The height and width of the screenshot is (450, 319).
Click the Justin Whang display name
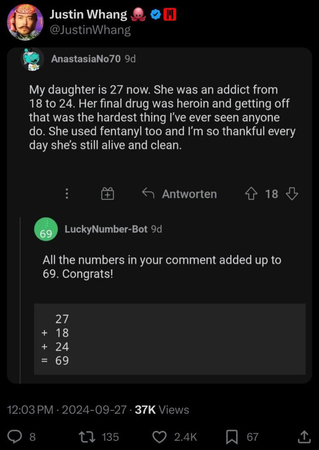[x=88, y=15]
